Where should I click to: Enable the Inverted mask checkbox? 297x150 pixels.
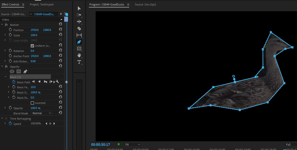pyautogui.click(x=32, y=103)
